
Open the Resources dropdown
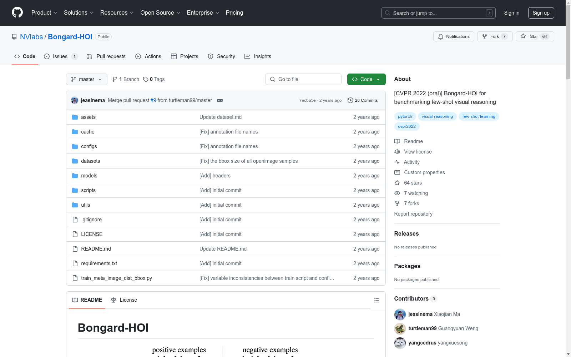[x=117, y=12]
